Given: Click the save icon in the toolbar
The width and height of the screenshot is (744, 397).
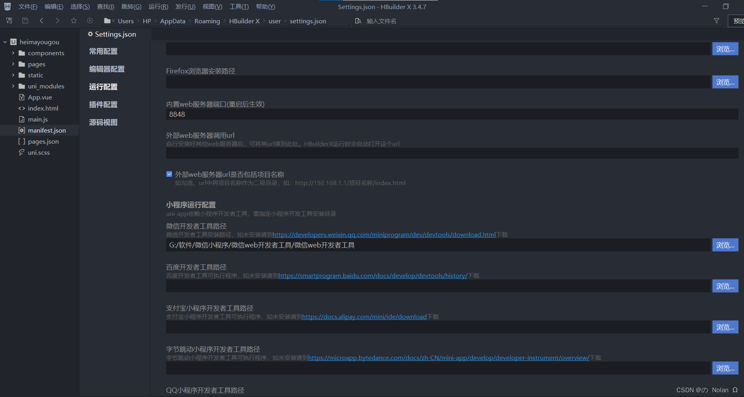Looking at the screenshot, I should [x=25, y=21].
